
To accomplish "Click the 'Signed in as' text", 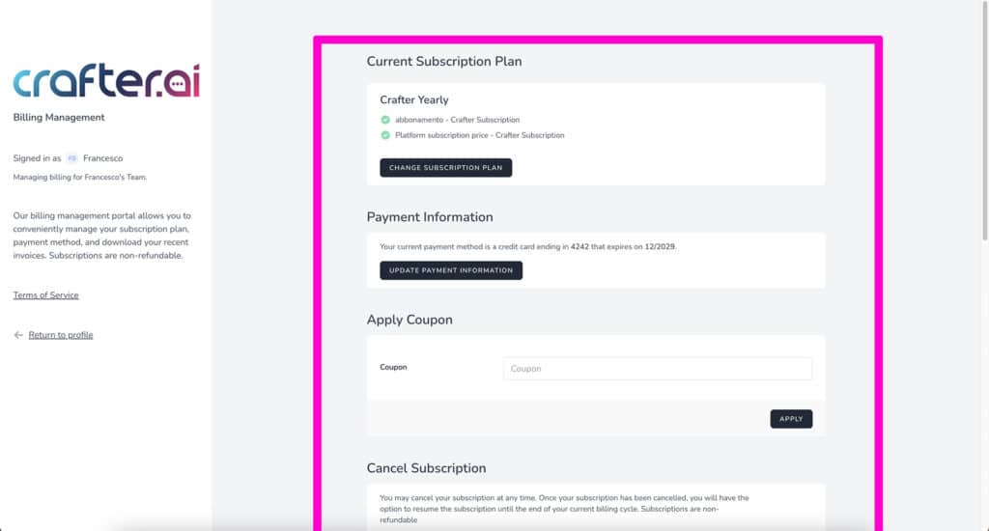I will tap(38, 158).
